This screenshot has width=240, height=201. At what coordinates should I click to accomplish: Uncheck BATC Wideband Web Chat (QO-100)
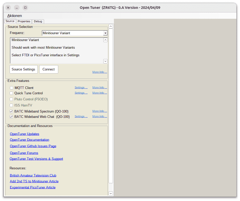[x=11, y=117]
